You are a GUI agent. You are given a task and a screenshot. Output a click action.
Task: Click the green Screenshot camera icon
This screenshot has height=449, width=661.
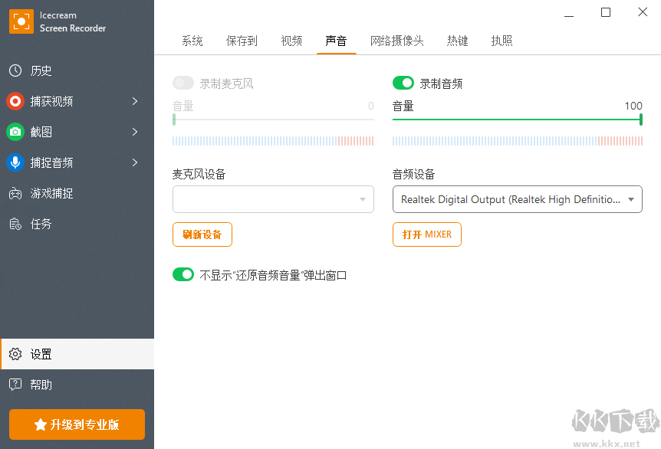[15, 132]
